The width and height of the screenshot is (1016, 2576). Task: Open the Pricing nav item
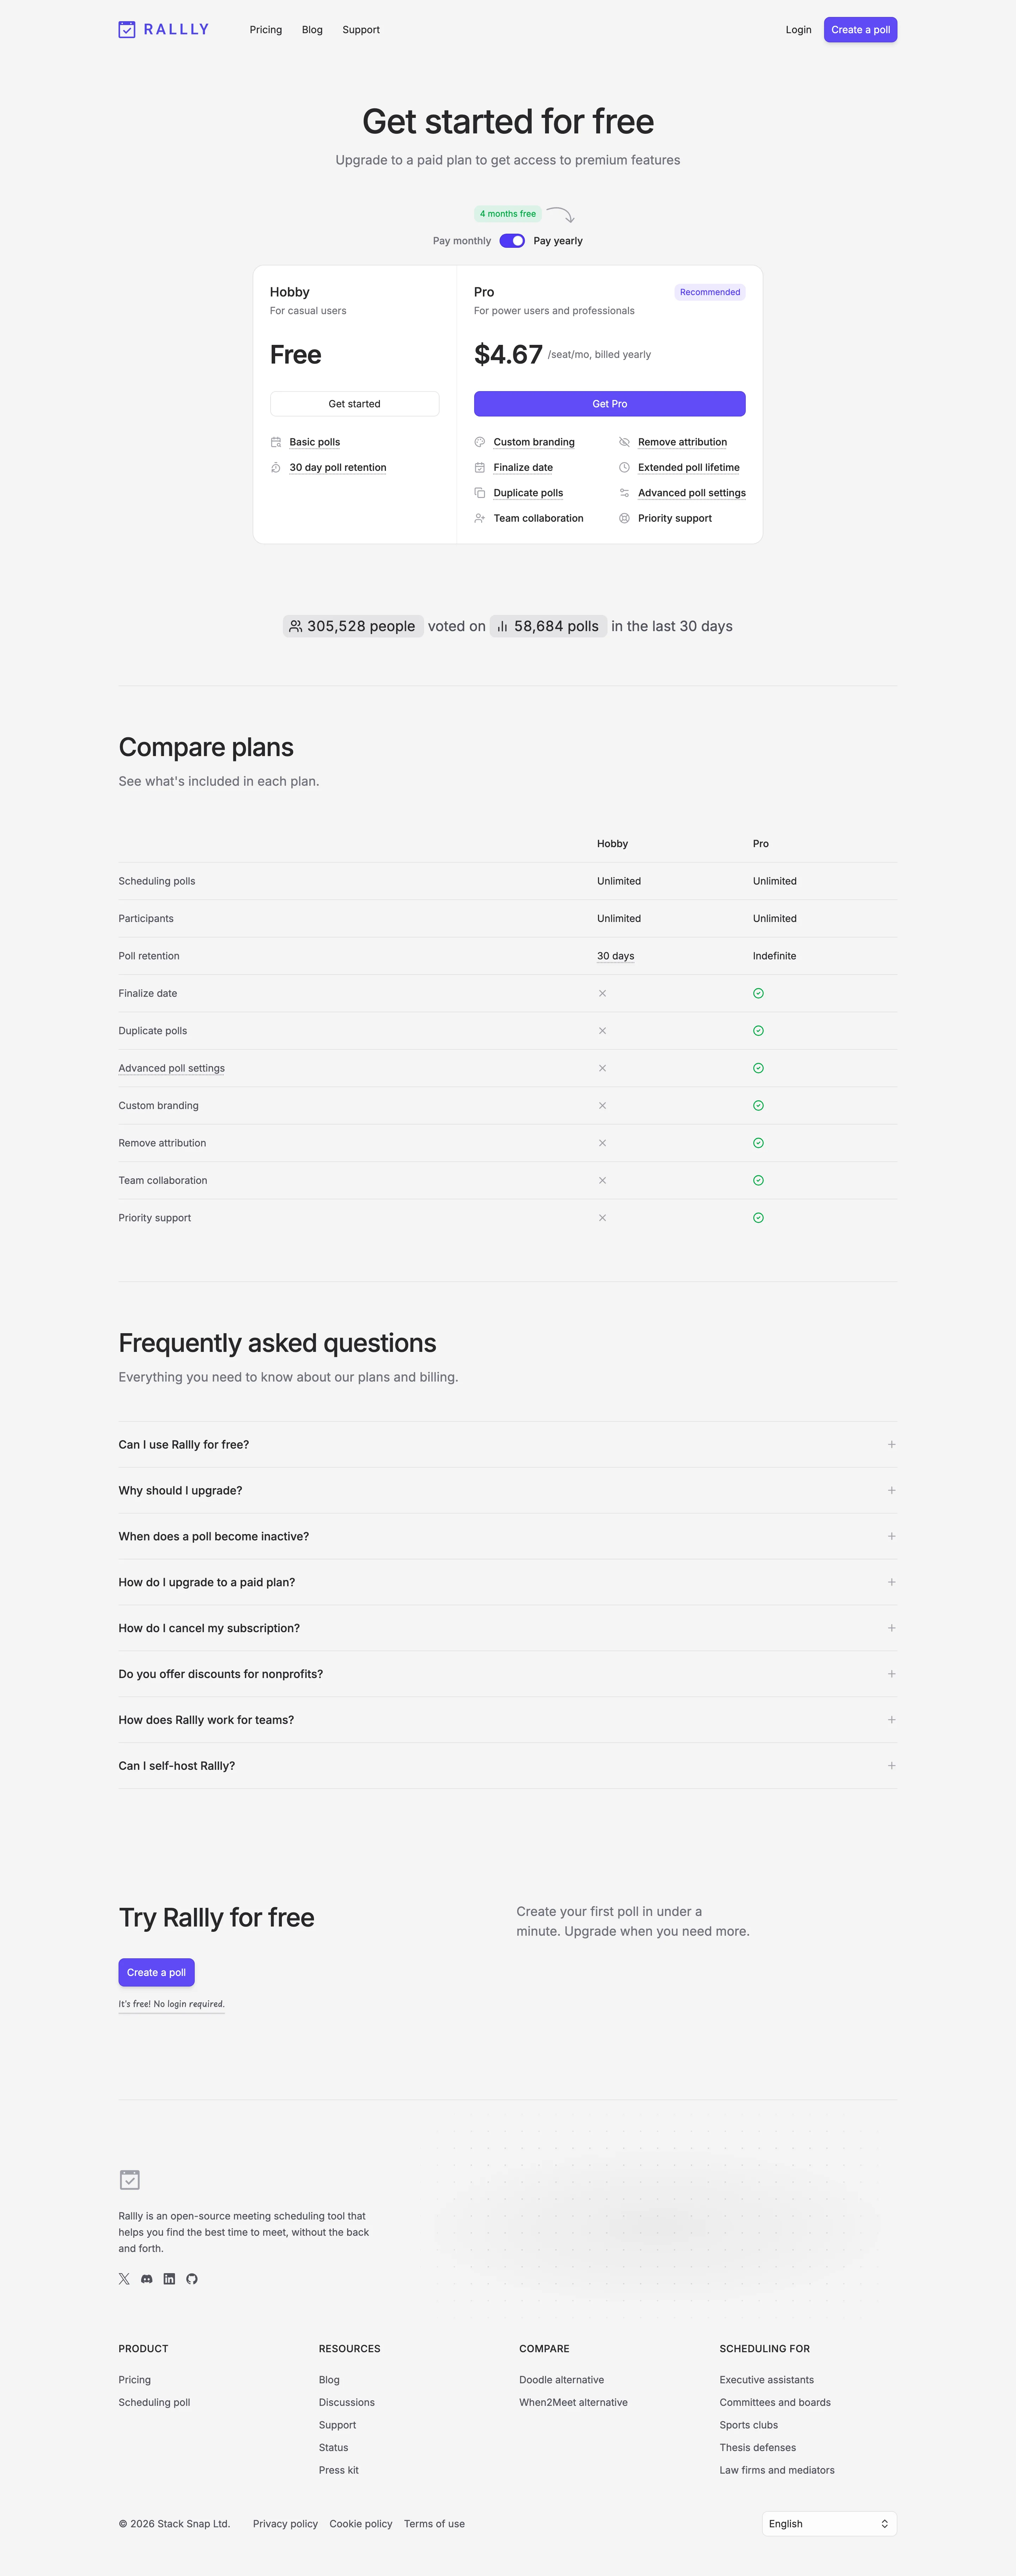(x=266, y=30)
